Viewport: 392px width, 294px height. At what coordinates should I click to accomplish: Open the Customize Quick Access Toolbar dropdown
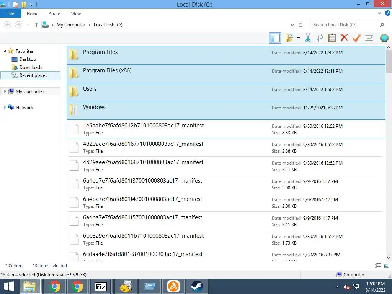pyautogui.click(x=31, y=5)
